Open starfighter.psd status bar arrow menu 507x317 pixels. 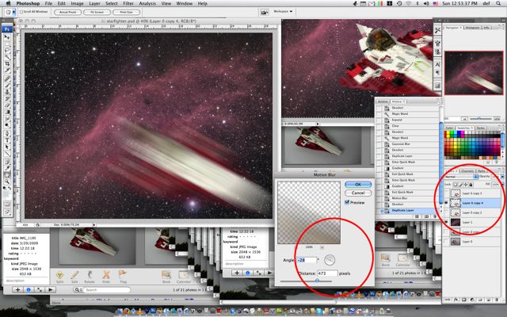click(x=94, y=224)
